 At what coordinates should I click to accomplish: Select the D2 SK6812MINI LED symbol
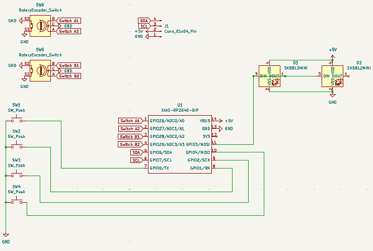coord(333,76)
